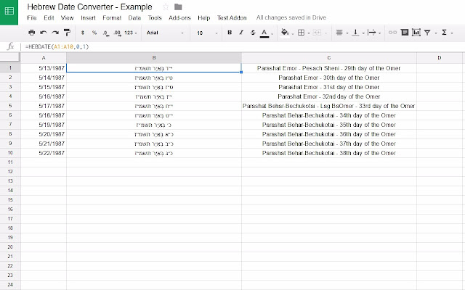The image size is (465, 290).
Task: Select cell with date 5/20/1987
Action: point(44,134)
